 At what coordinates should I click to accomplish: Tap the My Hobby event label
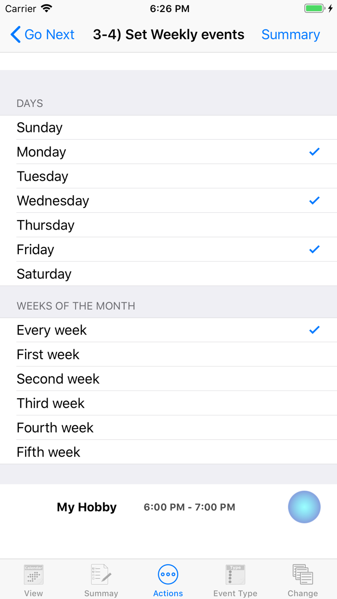click(x=87, y=507)
